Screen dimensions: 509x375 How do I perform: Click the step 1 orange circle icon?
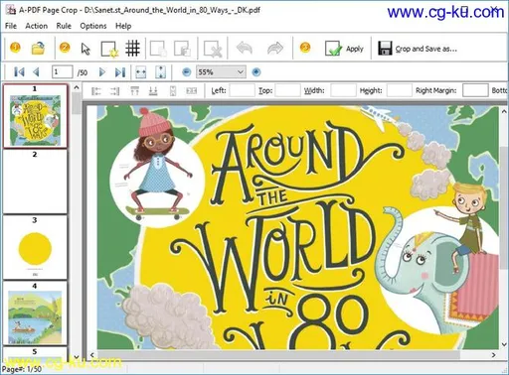(x=15, y=48)
